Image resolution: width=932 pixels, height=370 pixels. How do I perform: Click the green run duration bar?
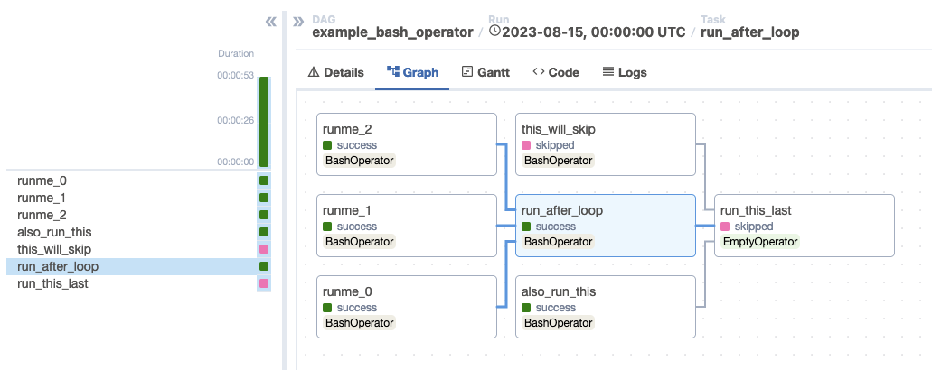tap(264, 121)
